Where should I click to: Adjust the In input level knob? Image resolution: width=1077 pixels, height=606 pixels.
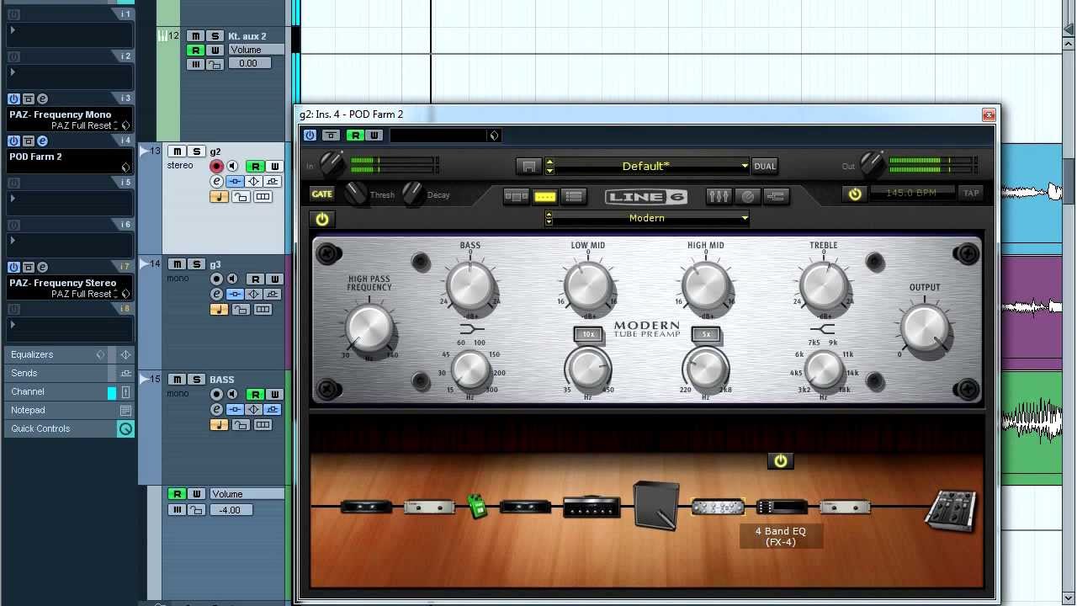(332, 164)
